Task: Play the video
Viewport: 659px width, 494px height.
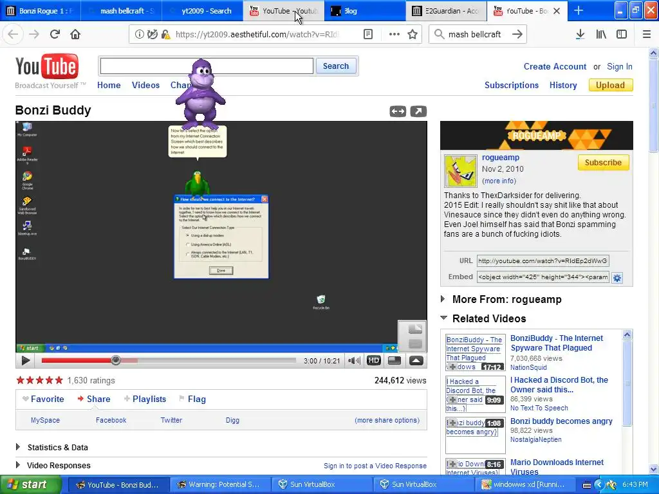Action: [25, 360]
